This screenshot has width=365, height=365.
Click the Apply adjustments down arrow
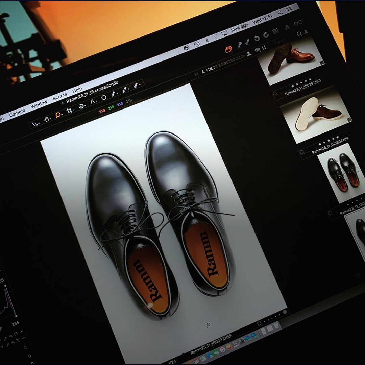pos(247,42)
